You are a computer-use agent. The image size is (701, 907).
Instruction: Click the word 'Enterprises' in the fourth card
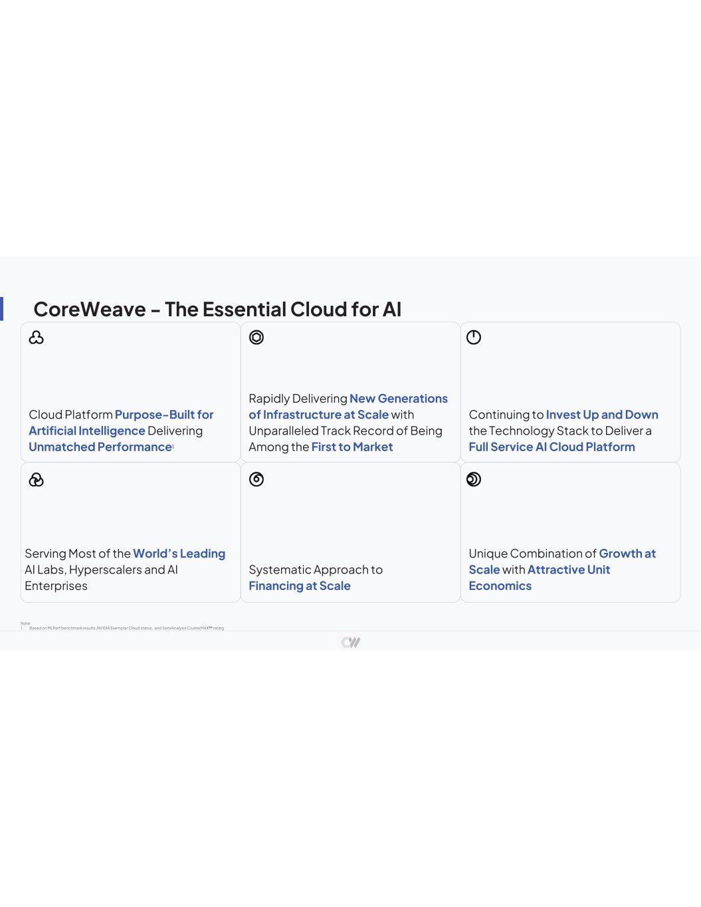pyautogui.click(x=56, y=585)
